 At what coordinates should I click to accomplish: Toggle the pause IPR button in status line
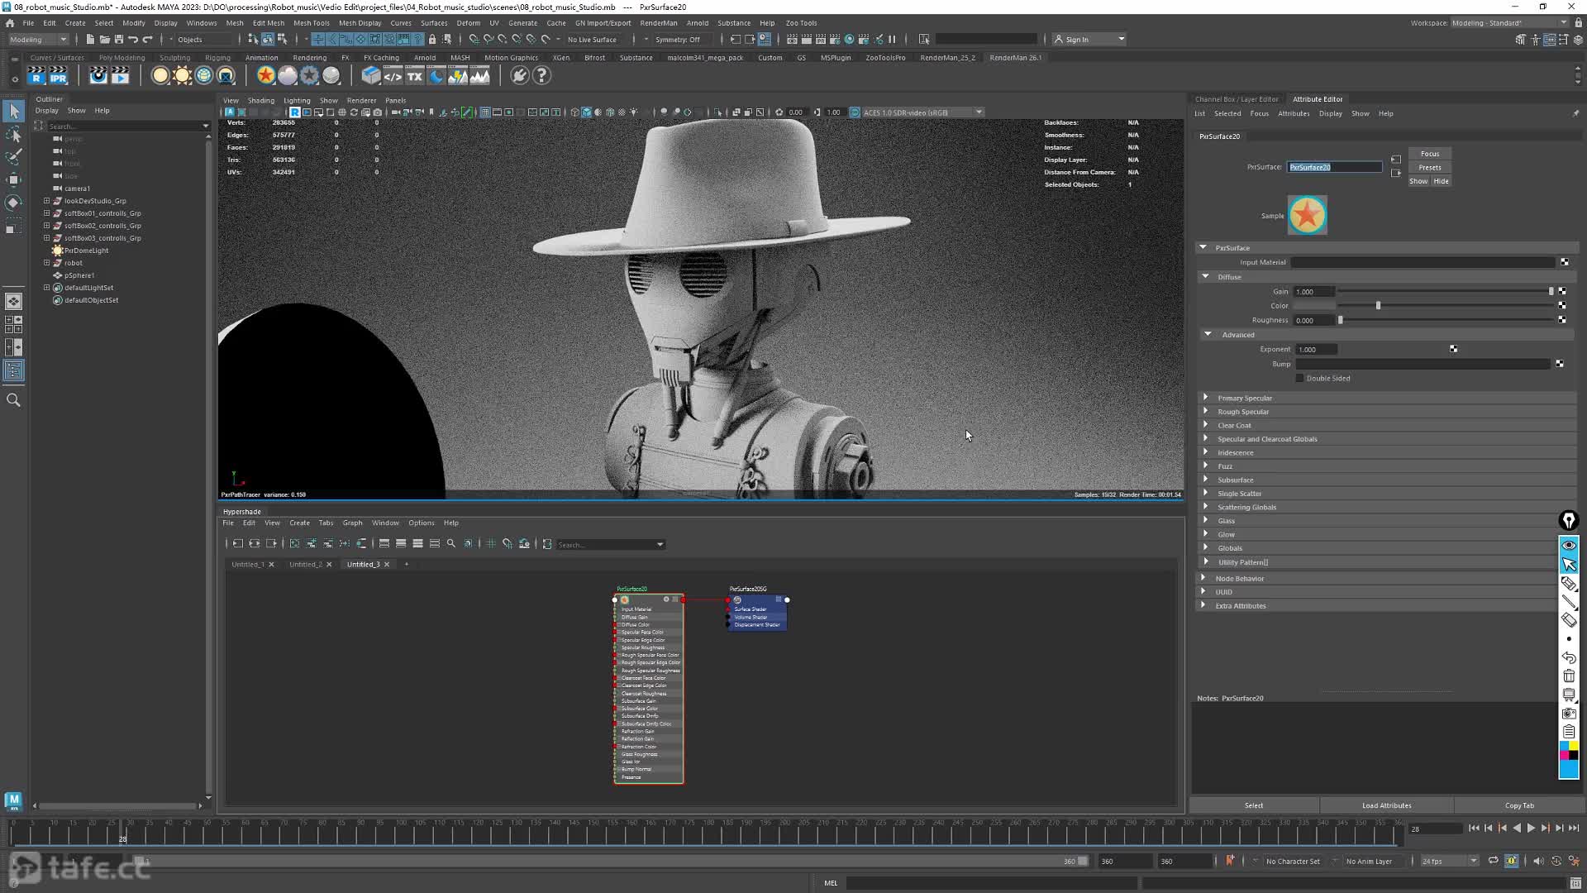coord(892,40)
